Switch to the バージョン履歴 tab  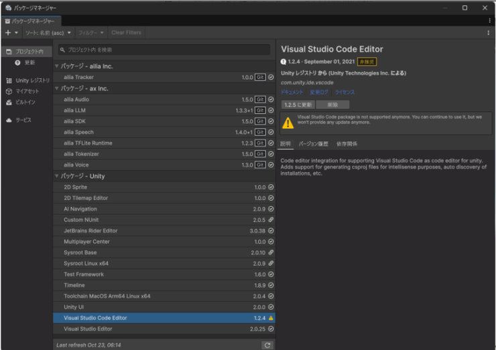pyautogui.click(x=314, y=143)
